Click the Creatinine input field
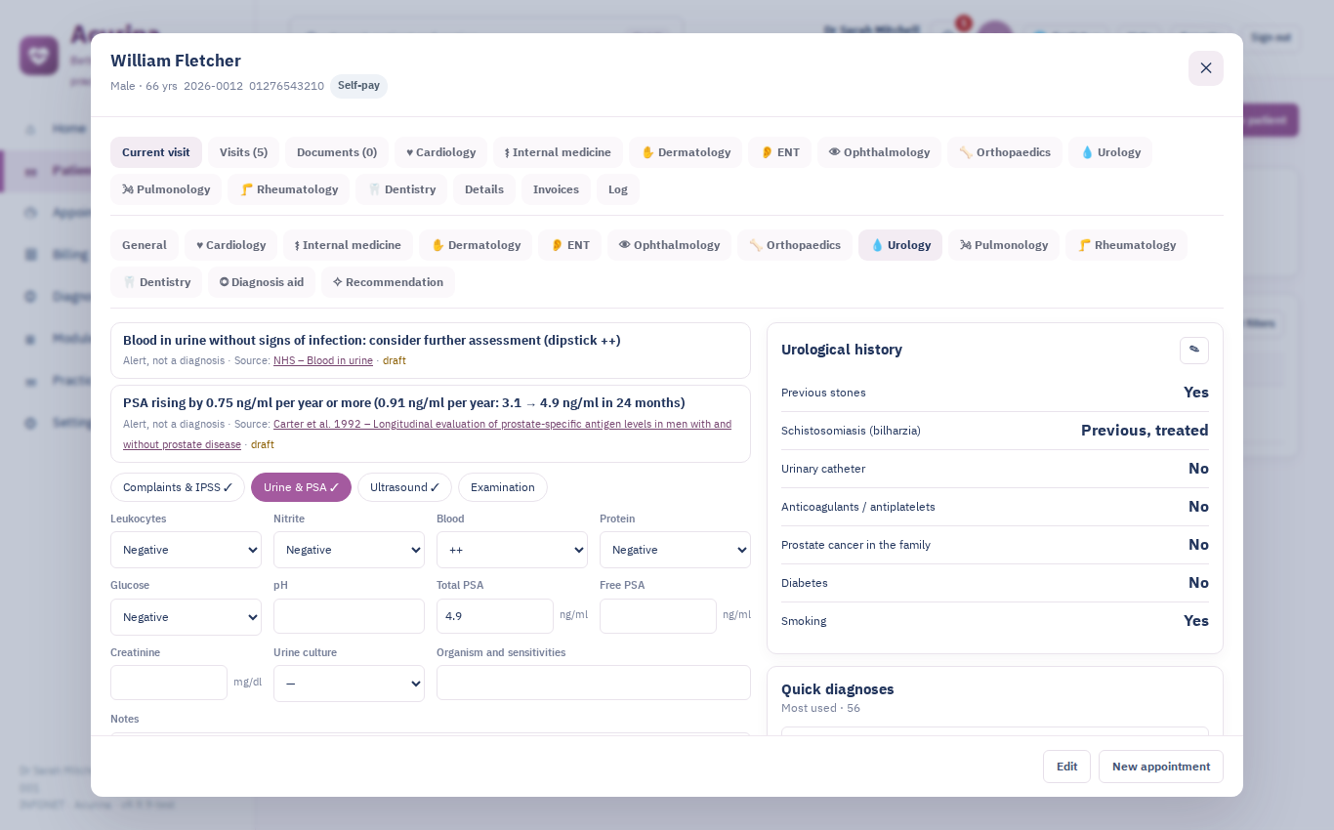The width and height of the screenshot is (1334, 830). (169, 683)
